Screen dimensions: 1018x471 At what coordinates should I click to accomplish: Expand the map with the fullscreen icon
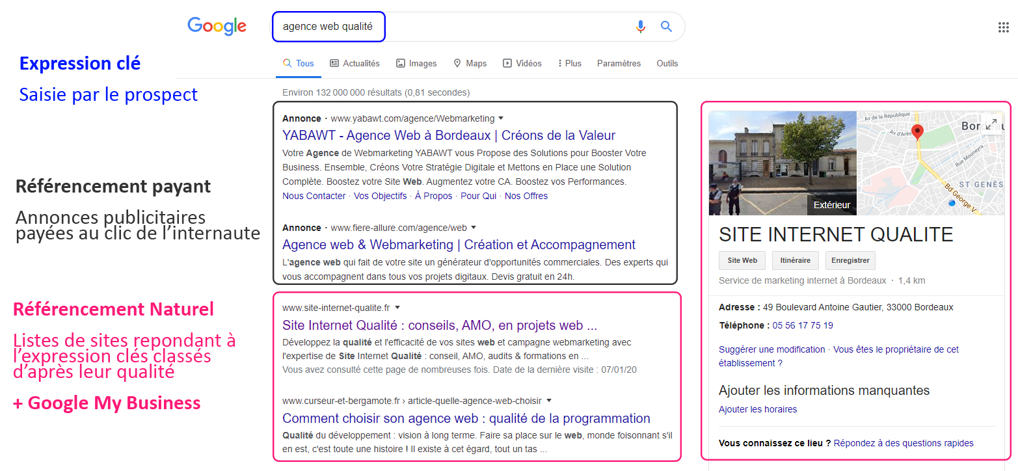[991, 124]
